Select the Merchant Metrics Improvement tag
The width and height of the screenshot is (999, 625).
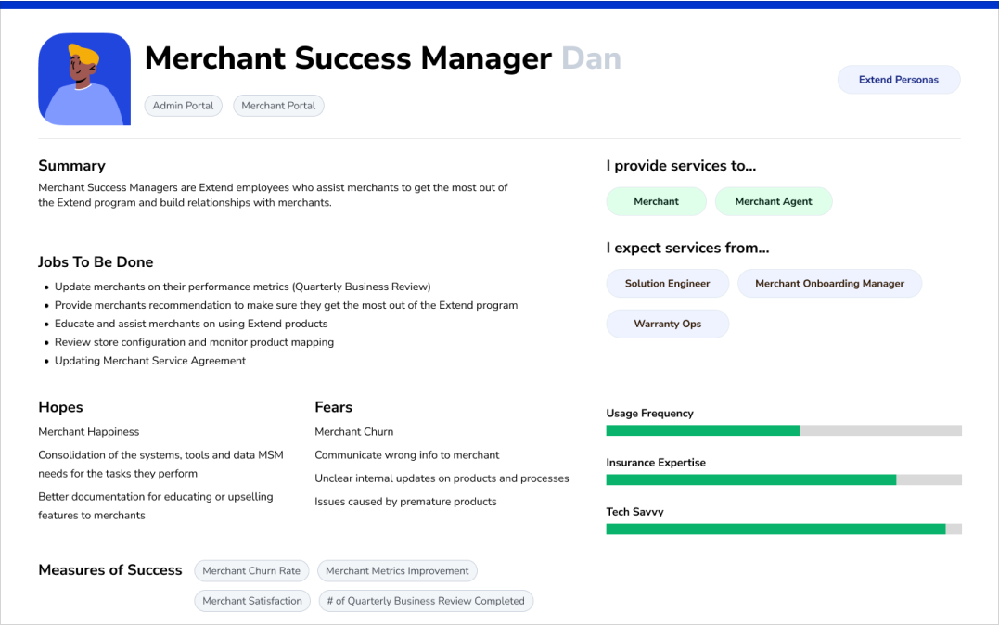[x=398, y=571]
